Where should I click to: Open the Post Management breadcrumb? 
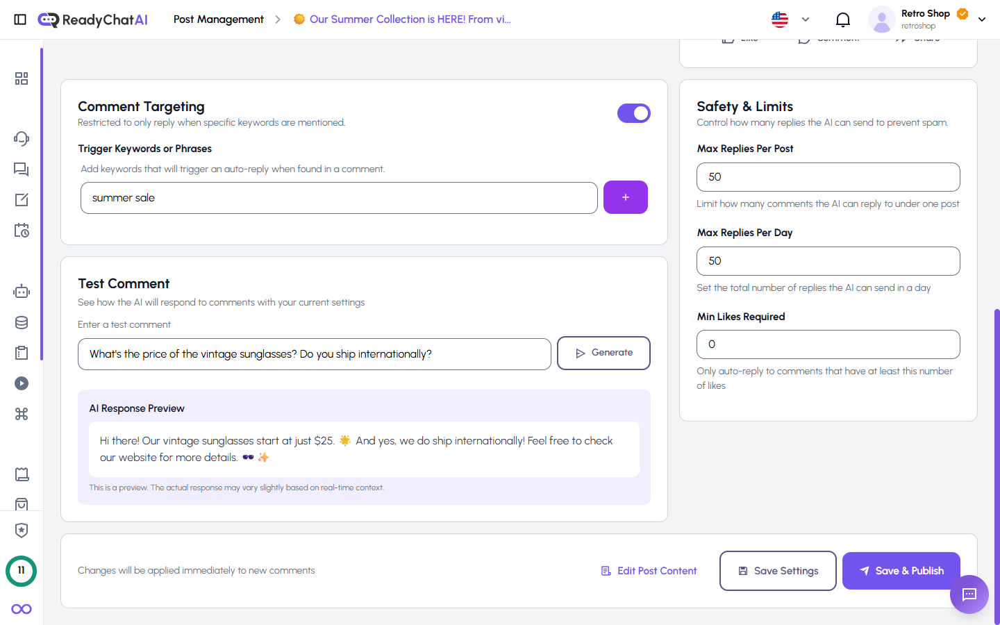pos(218,19)
